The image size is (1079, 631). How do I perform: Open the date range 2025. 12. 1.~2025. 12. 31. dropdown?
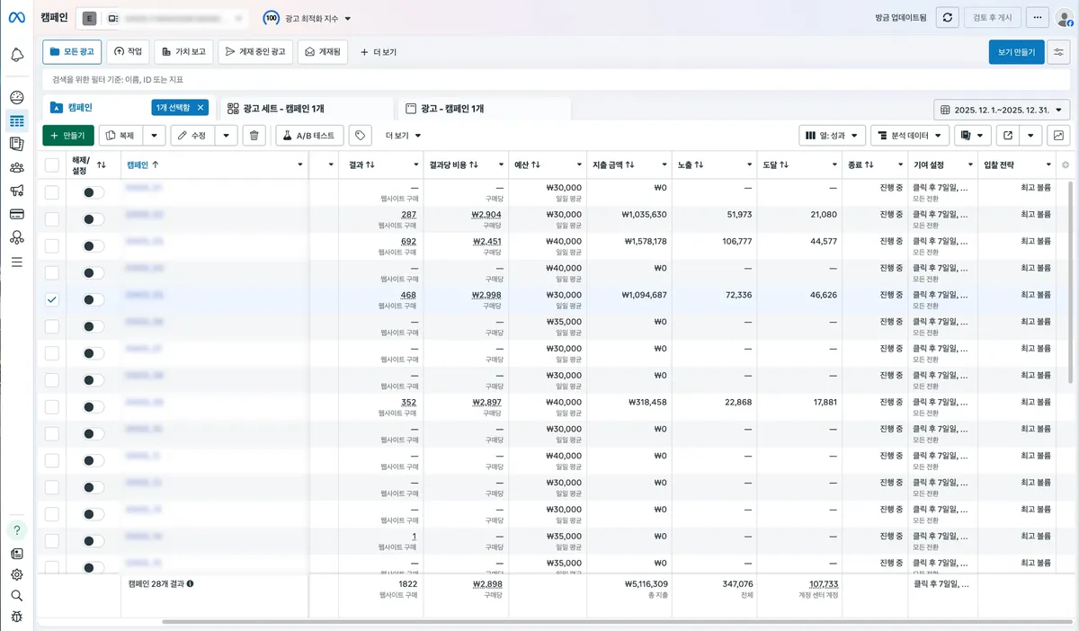click(1002, 110)
